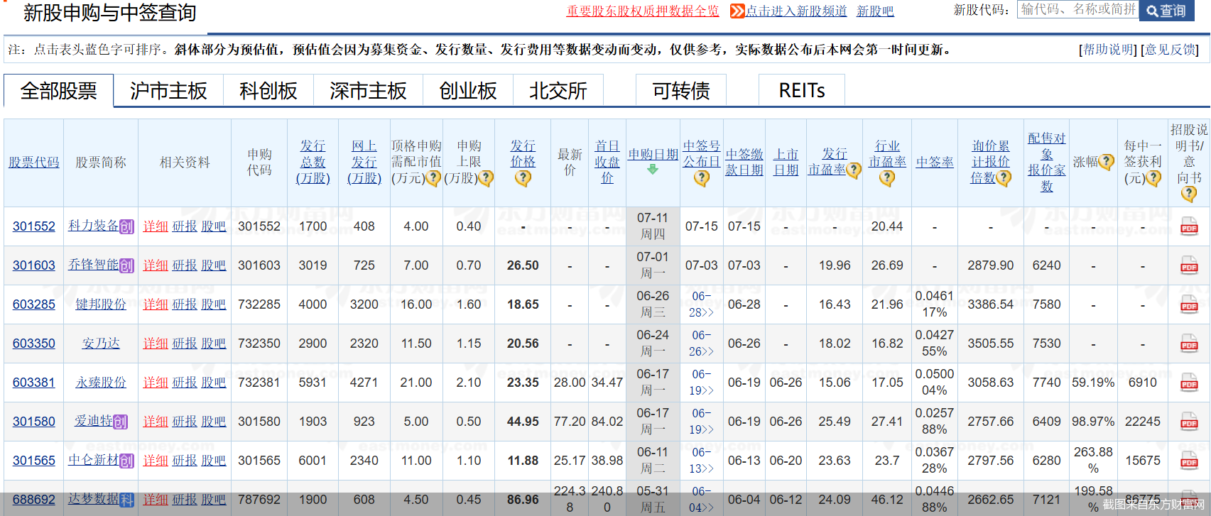Click help icon under 中签号公布日 header

pyautogui.click(x=702, y=178)
